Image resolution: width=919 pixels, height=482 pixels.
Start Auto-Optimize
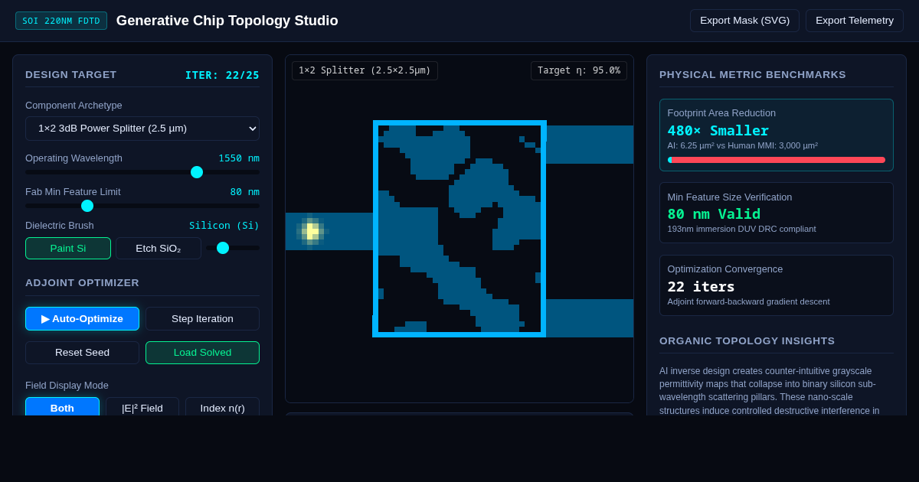82,318
